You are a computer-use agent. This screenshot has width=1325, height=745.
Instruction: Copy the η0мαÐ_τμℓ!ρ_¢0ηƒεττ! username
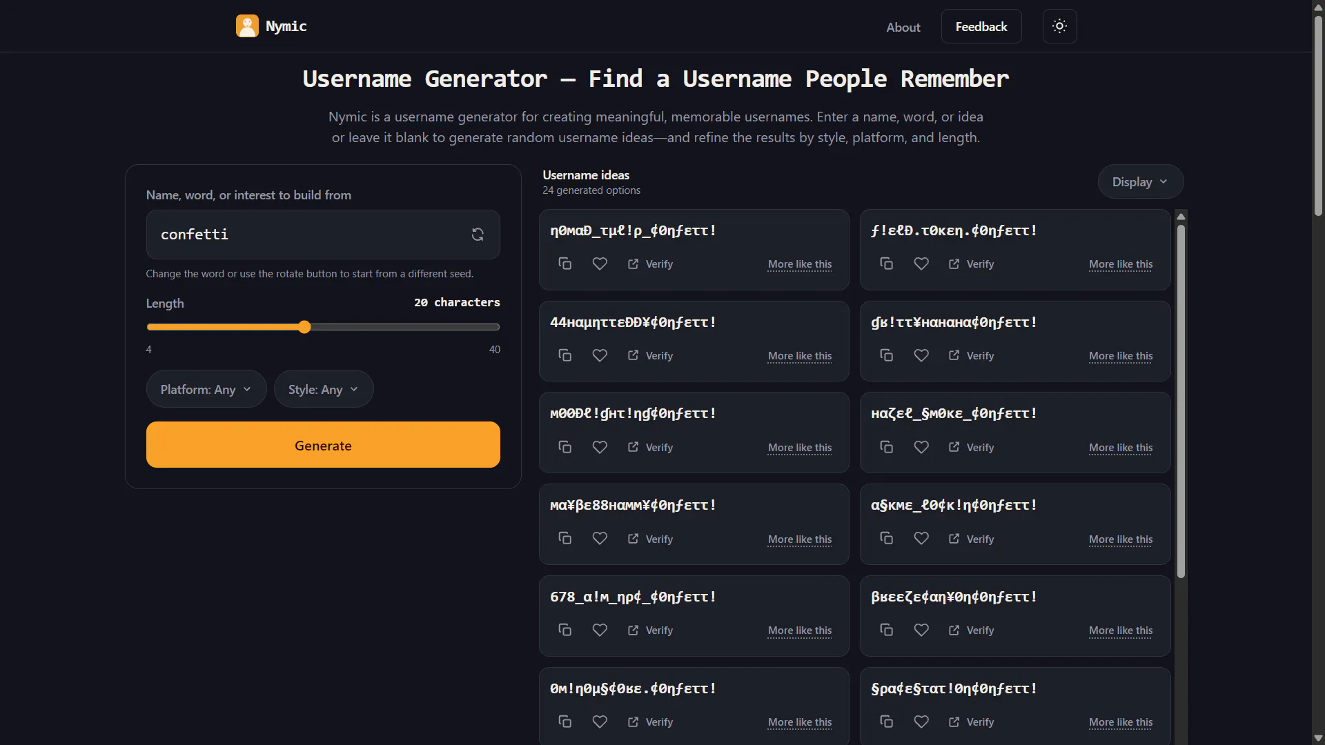[x=565, y=264]
